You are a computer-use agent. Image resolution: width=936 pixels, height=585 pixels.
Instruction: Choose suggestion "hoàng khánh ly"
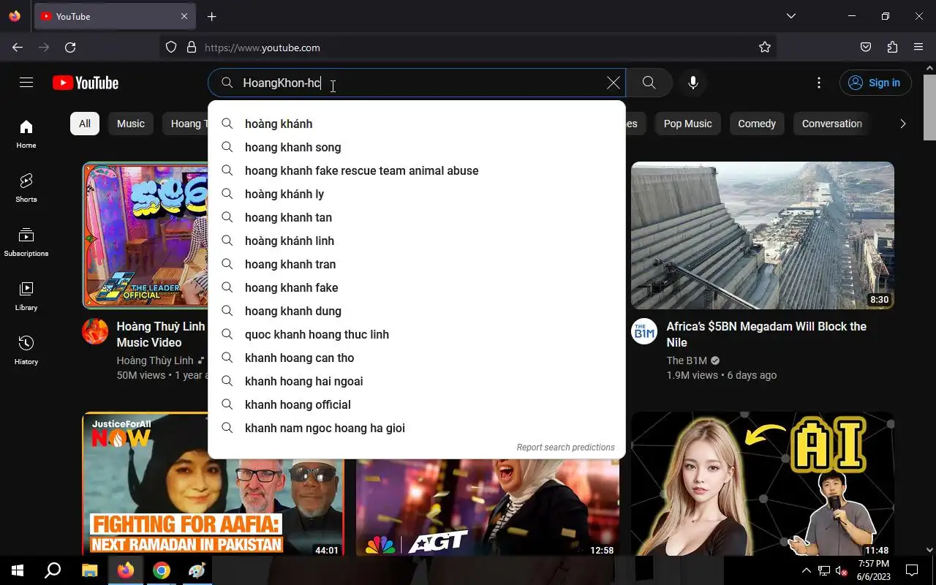coord(417,194)
